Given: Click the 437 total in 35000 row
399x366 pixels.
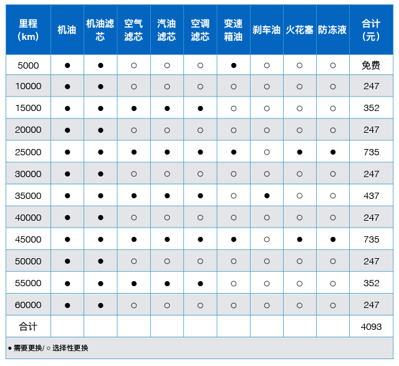Looking at the screenshot, I should (x=371, y=196).
